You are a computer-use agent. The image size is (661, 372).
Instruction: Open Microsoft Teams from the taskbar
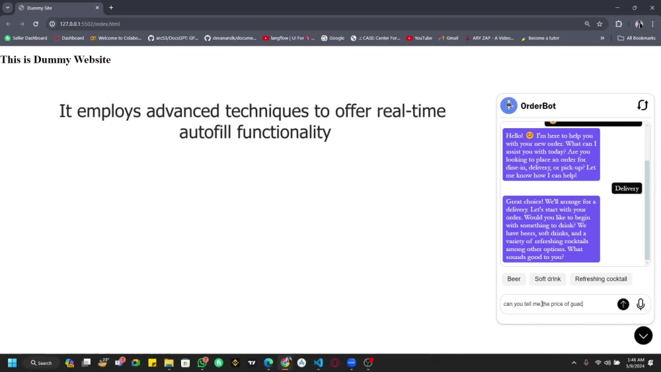pyautogui.click(x=120, y=362)
